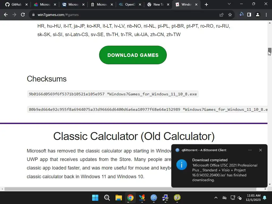
Task: Click the Checksums heading
Action: tap(47, 79)
